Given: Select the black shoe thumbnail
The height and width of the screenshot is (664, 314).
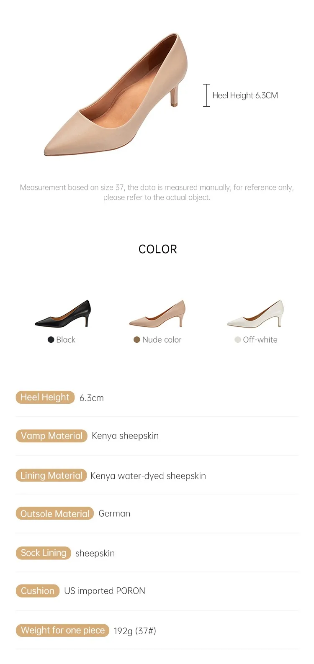Looking at the screenshot, I should [63, 314].
